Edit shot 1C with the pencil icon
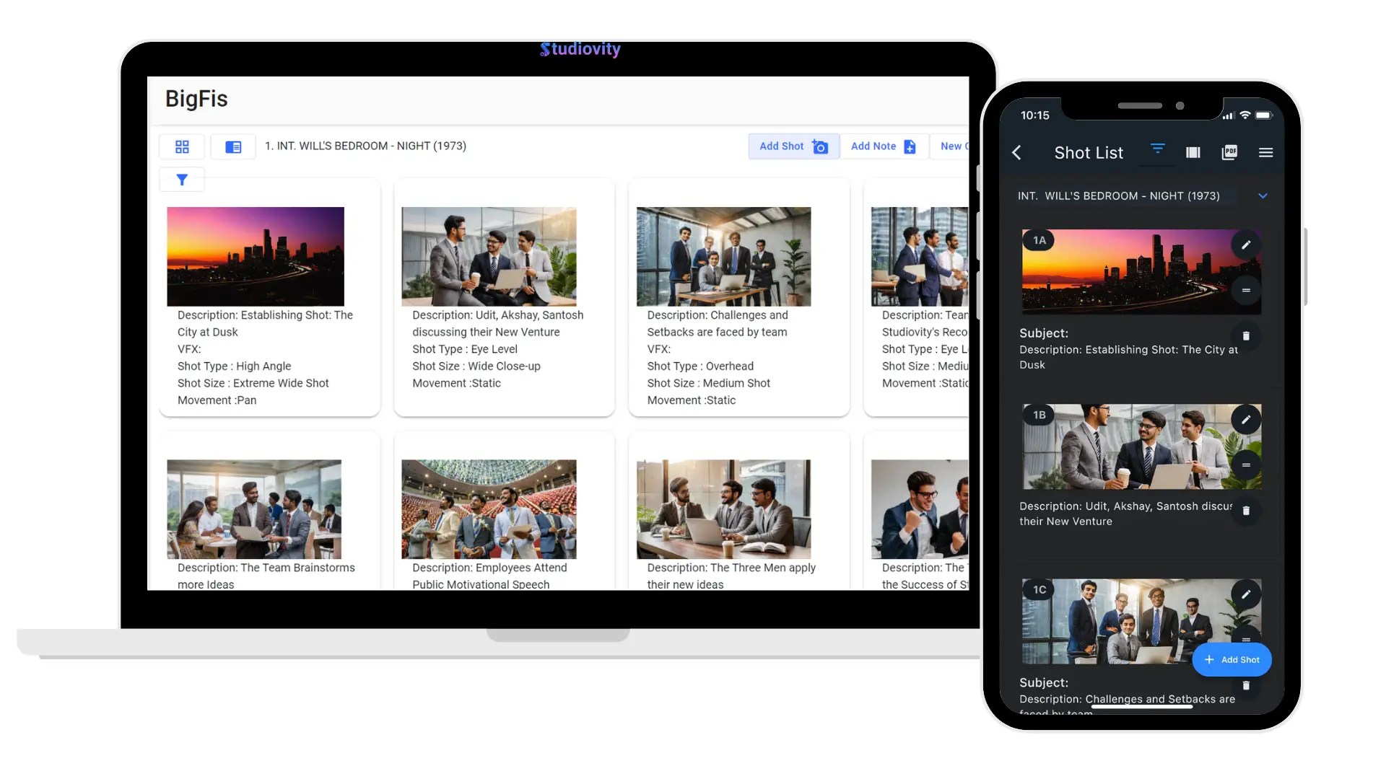Image resolution: width=1386 pixels, height=779 pixels. point(1245,594)
